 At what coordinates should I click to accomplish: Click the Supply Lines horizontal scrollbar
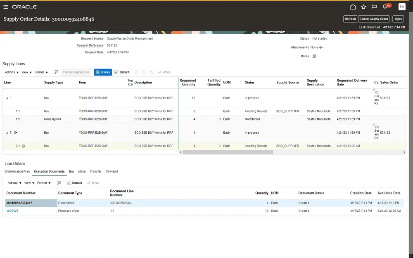pyautogui.click(x=228, y=152)
